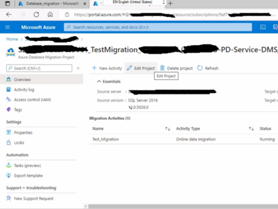Click the lock icon in the address bar
This screenshot has width=278, height=209.
click(x=67, y=14)
